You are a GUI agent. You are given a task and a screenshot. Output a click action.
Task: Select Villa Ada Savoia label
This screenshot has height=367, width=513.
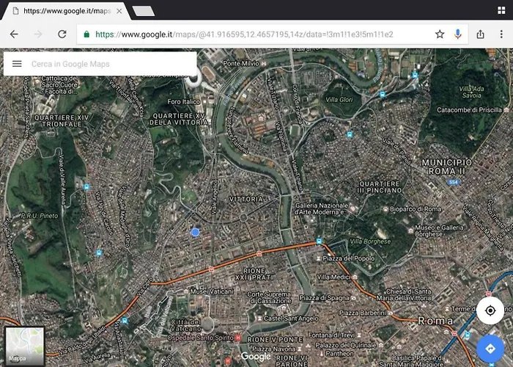click(471, 92)
